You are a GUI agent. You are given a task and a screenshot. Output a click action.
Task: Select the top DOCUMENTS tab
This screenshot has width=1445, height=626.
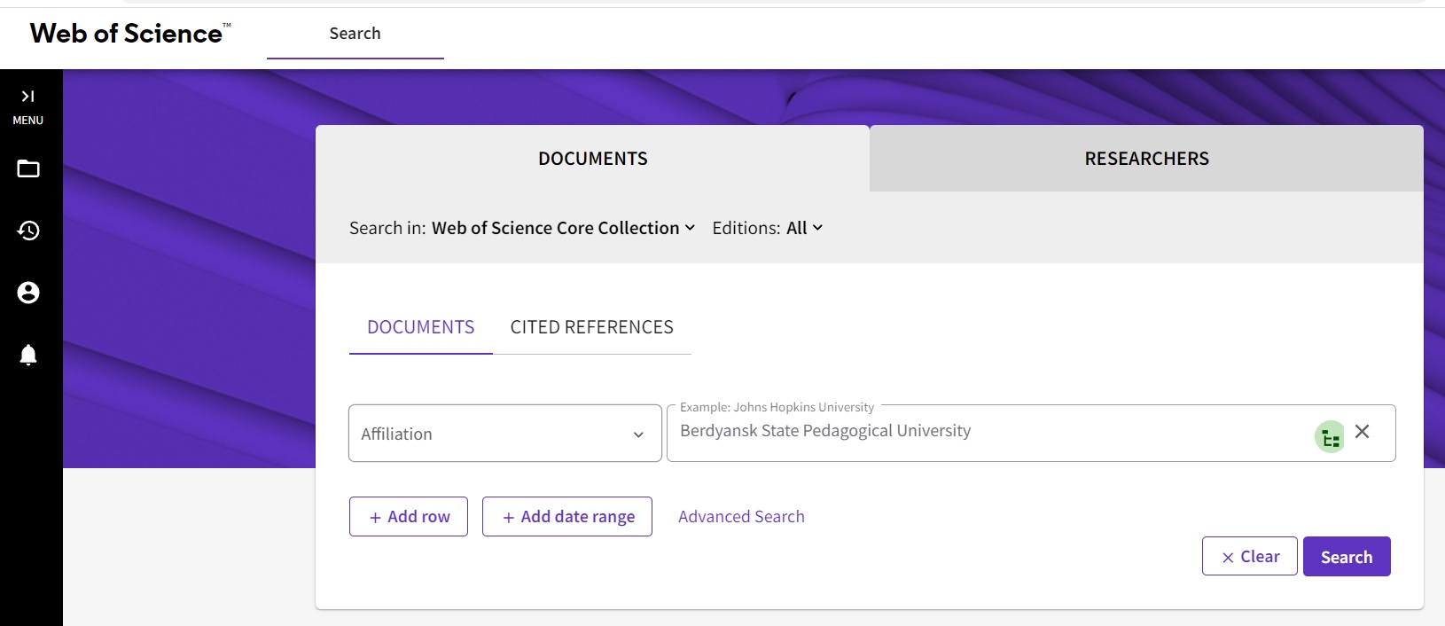[592, 159]
